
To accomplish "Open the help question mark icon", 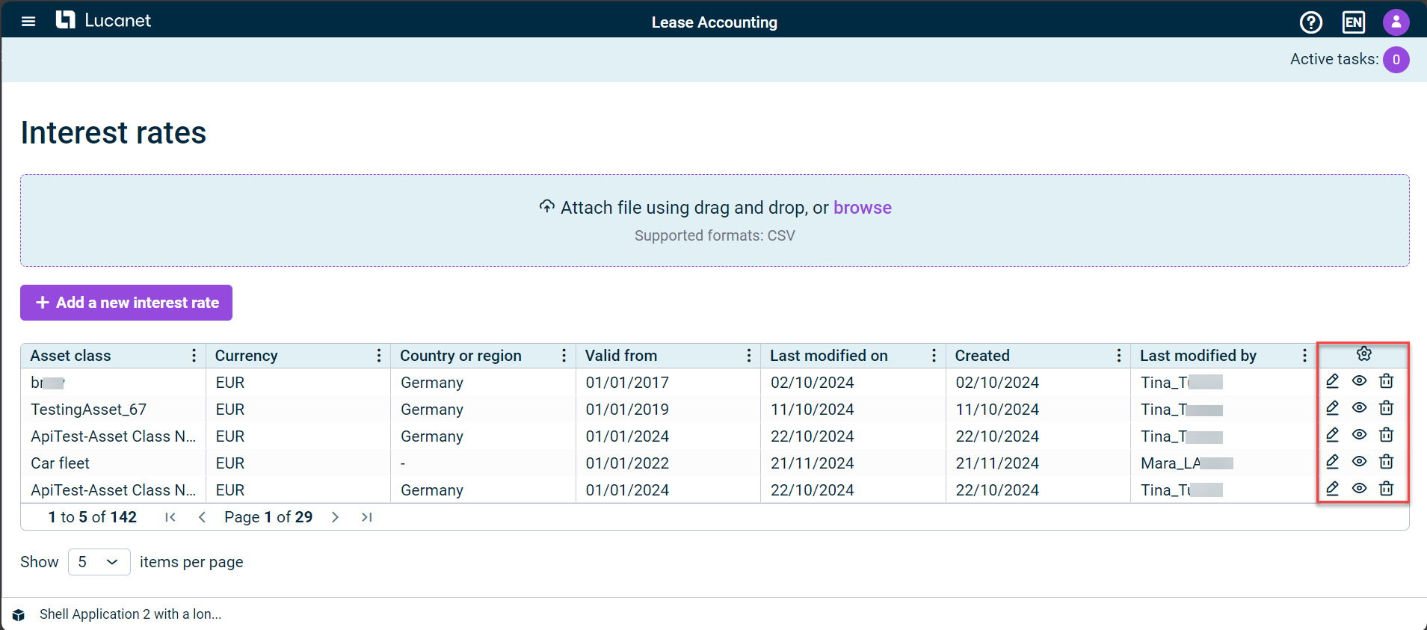I will point(1311,22).
